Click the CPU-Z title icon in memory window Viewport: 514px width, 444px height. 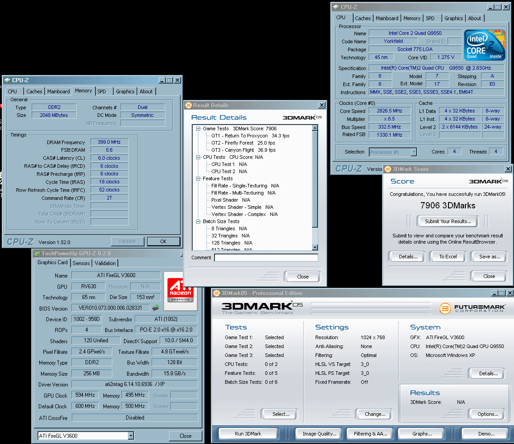[x=8, y=80]
